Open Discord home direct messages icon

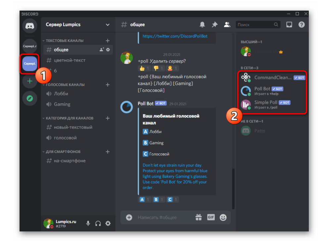pyautogui.click(x=30, y=26)
